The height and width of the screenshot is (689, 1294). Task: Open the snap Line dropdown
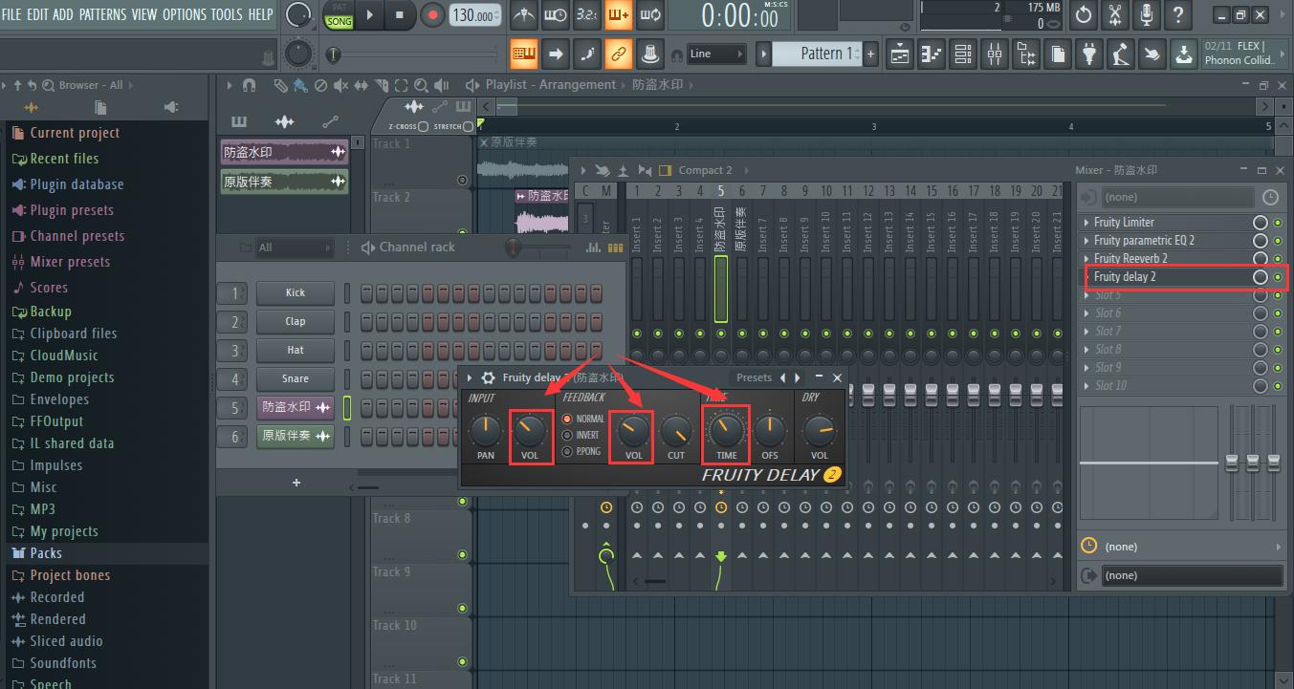click(715, 54)
